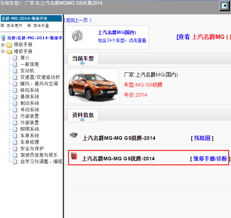Click the open folder icon for 维修手册
231x218 pixels.
[x=9, y=52]
